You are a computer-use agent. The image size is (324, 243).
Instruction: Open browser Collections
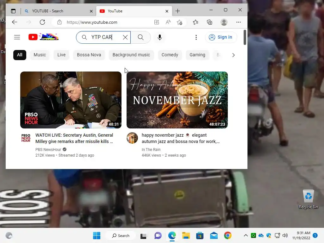209,22
